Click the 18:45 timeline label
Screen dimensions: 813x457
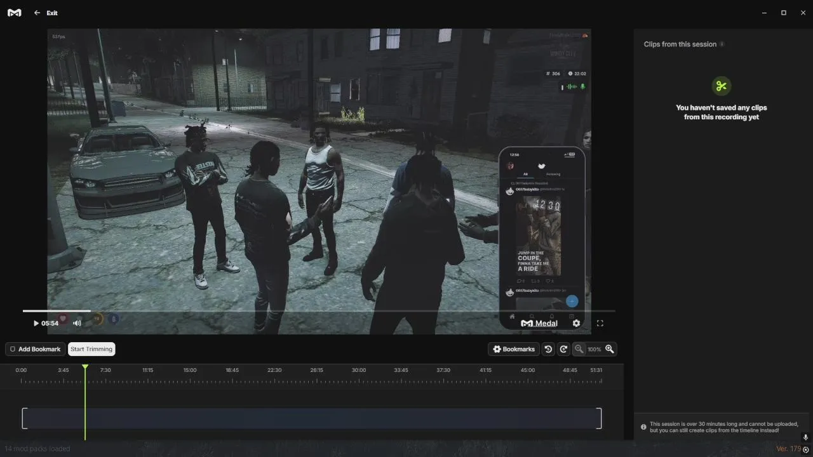232,370
